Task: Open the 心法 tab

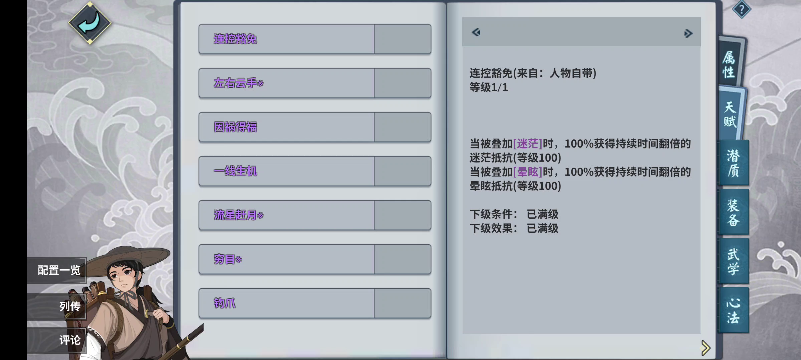Action: tap(733, 310)
